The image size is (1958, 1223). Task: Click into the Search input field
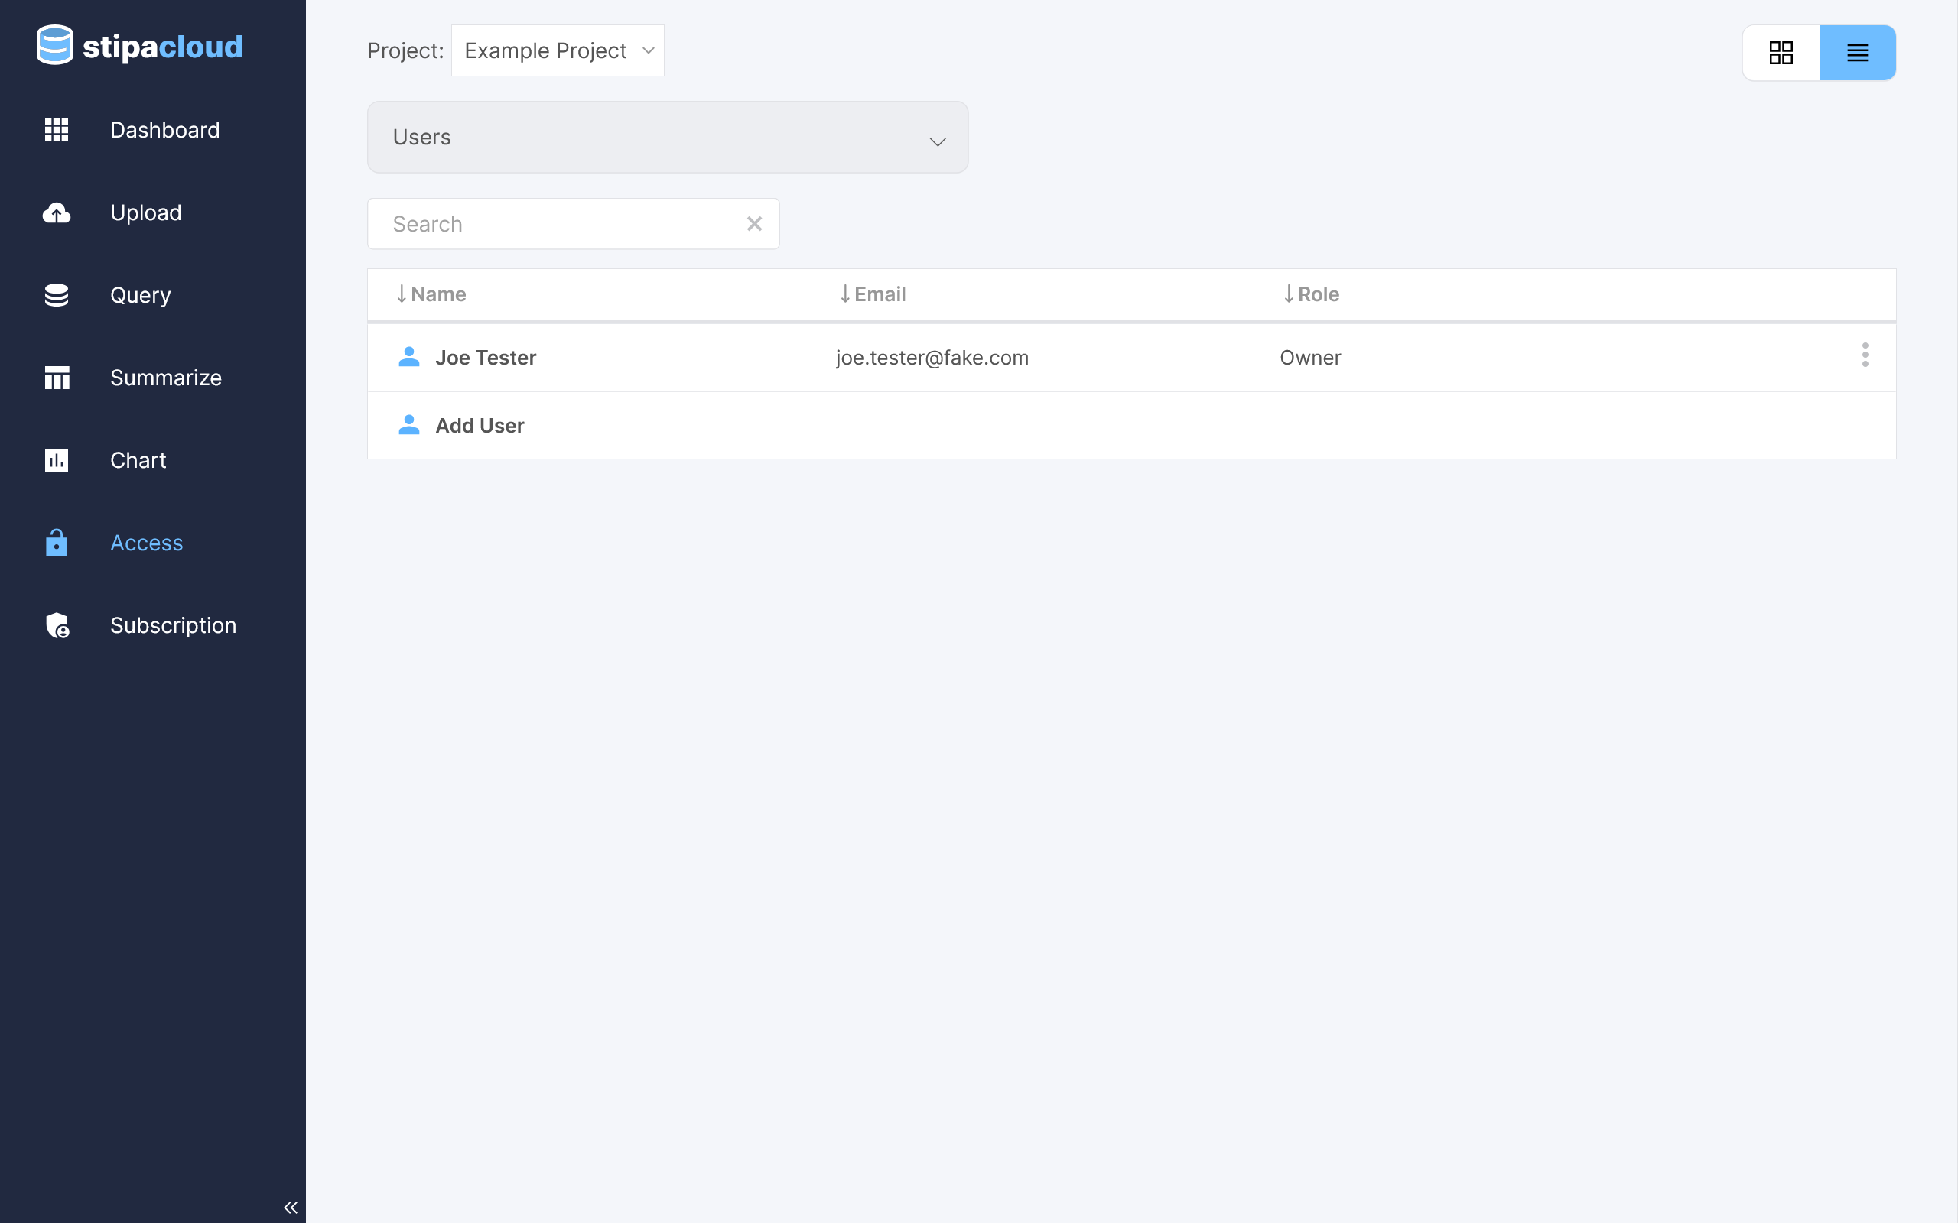[x=558, y=224]
